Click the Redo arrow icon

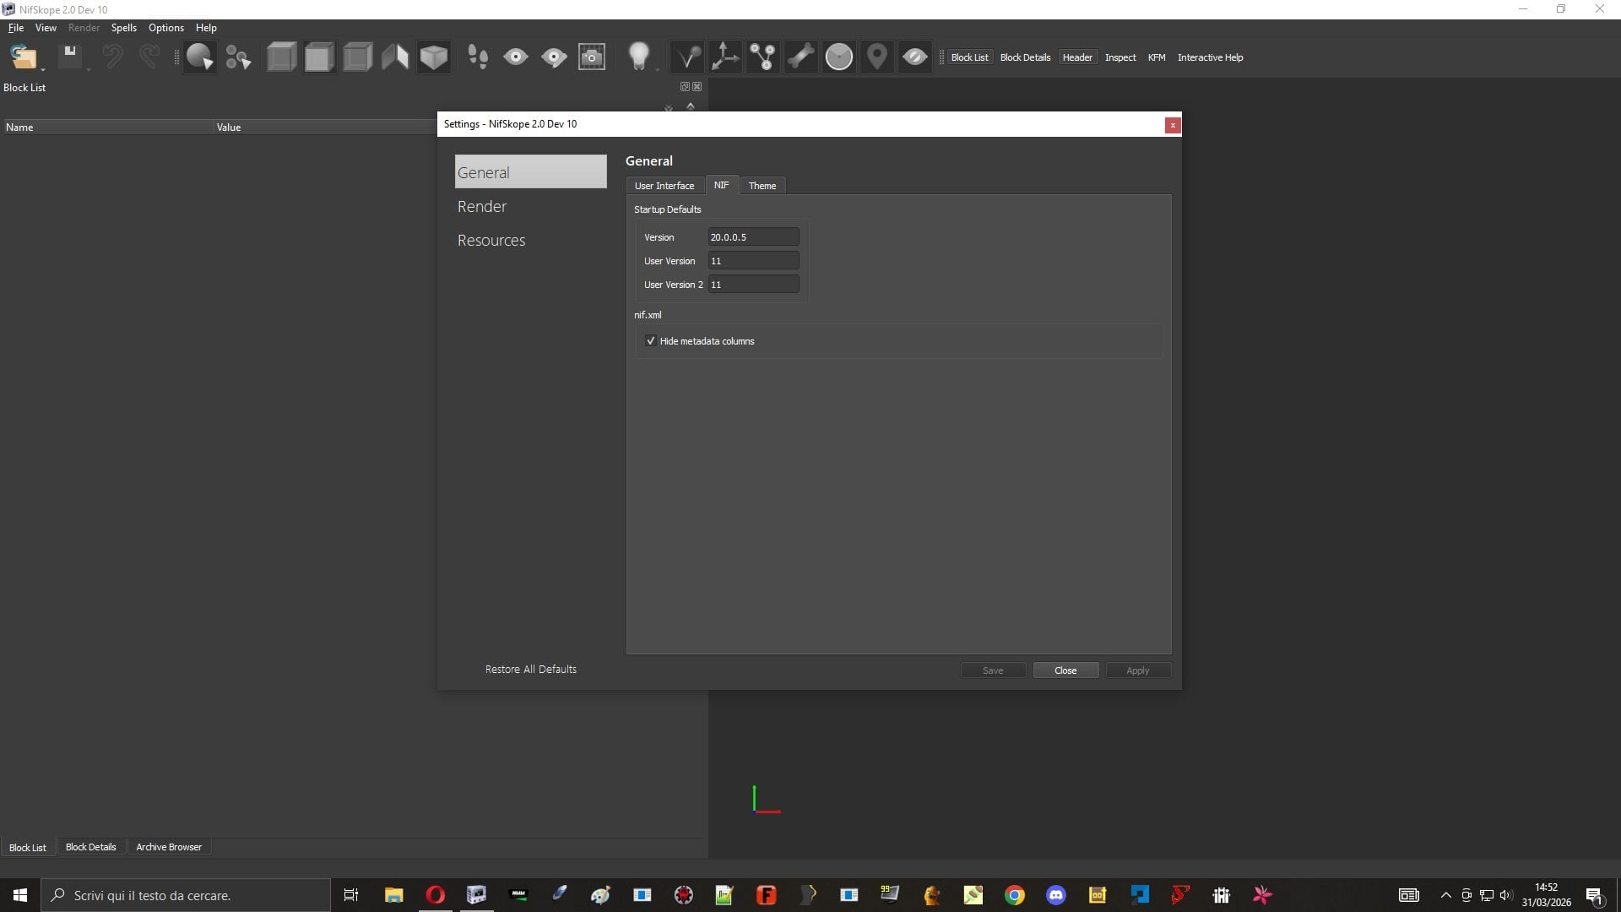[x=149, y=57]
